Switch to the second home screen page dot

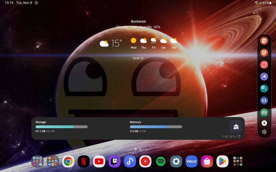140,149
